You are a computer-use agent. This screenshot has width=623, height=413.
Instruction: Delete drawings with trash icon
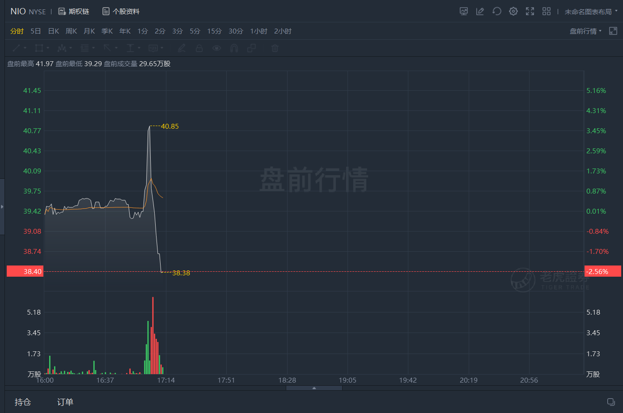(x=275, y=48)
